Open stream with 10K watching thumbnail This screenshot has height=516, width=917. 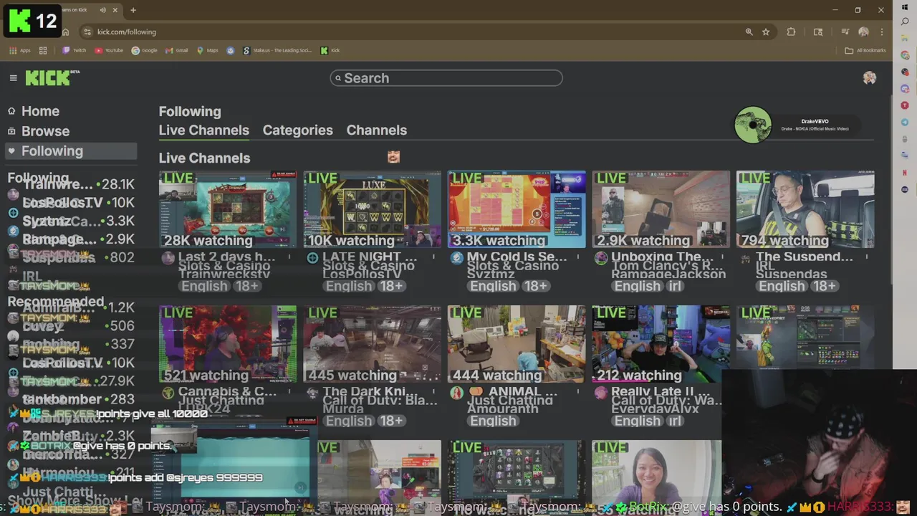(x=373, y=209)
